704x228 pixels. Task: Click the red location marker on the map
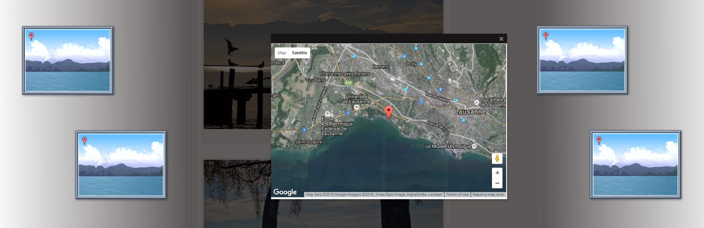tap(388, 111)
